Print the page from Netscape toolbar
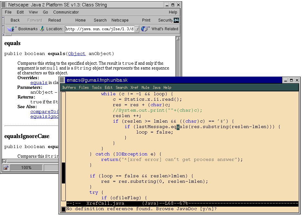Image resolution: width=302 pixels, height=215 pixels. (x=146, y=20)
